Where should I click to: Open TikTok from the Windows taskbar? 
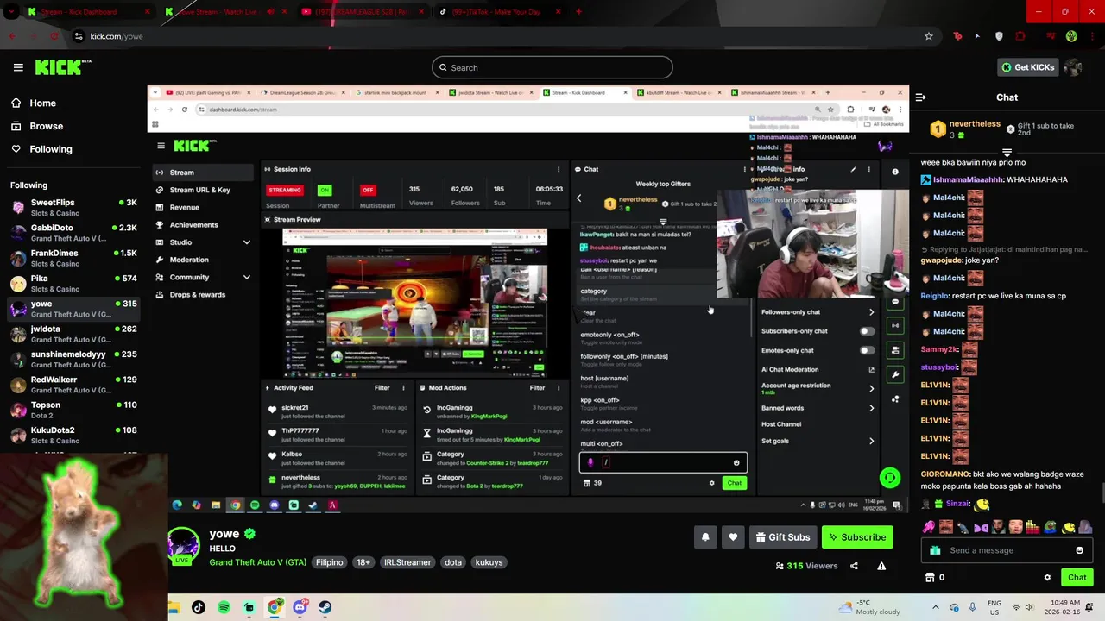(199, 607)
